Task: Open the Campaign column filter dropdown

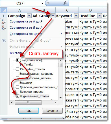Action: [x=29, y=16]
